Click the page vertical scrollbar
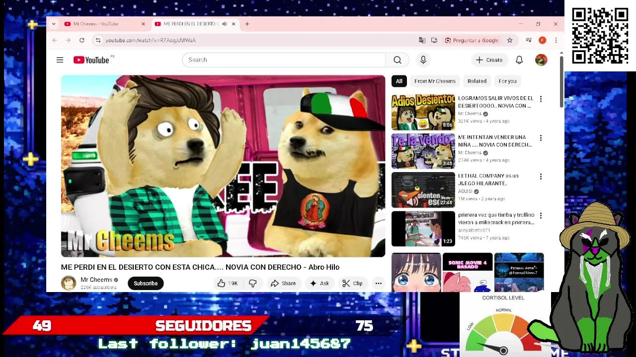This screenshot has width=636, height=357. pyautogui.click(x=561, y=82)
